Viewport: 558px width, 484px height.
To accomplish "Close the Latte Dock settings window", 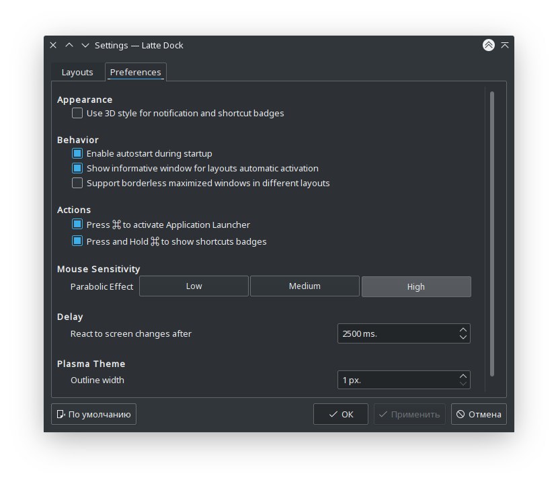I will point(53,45).
